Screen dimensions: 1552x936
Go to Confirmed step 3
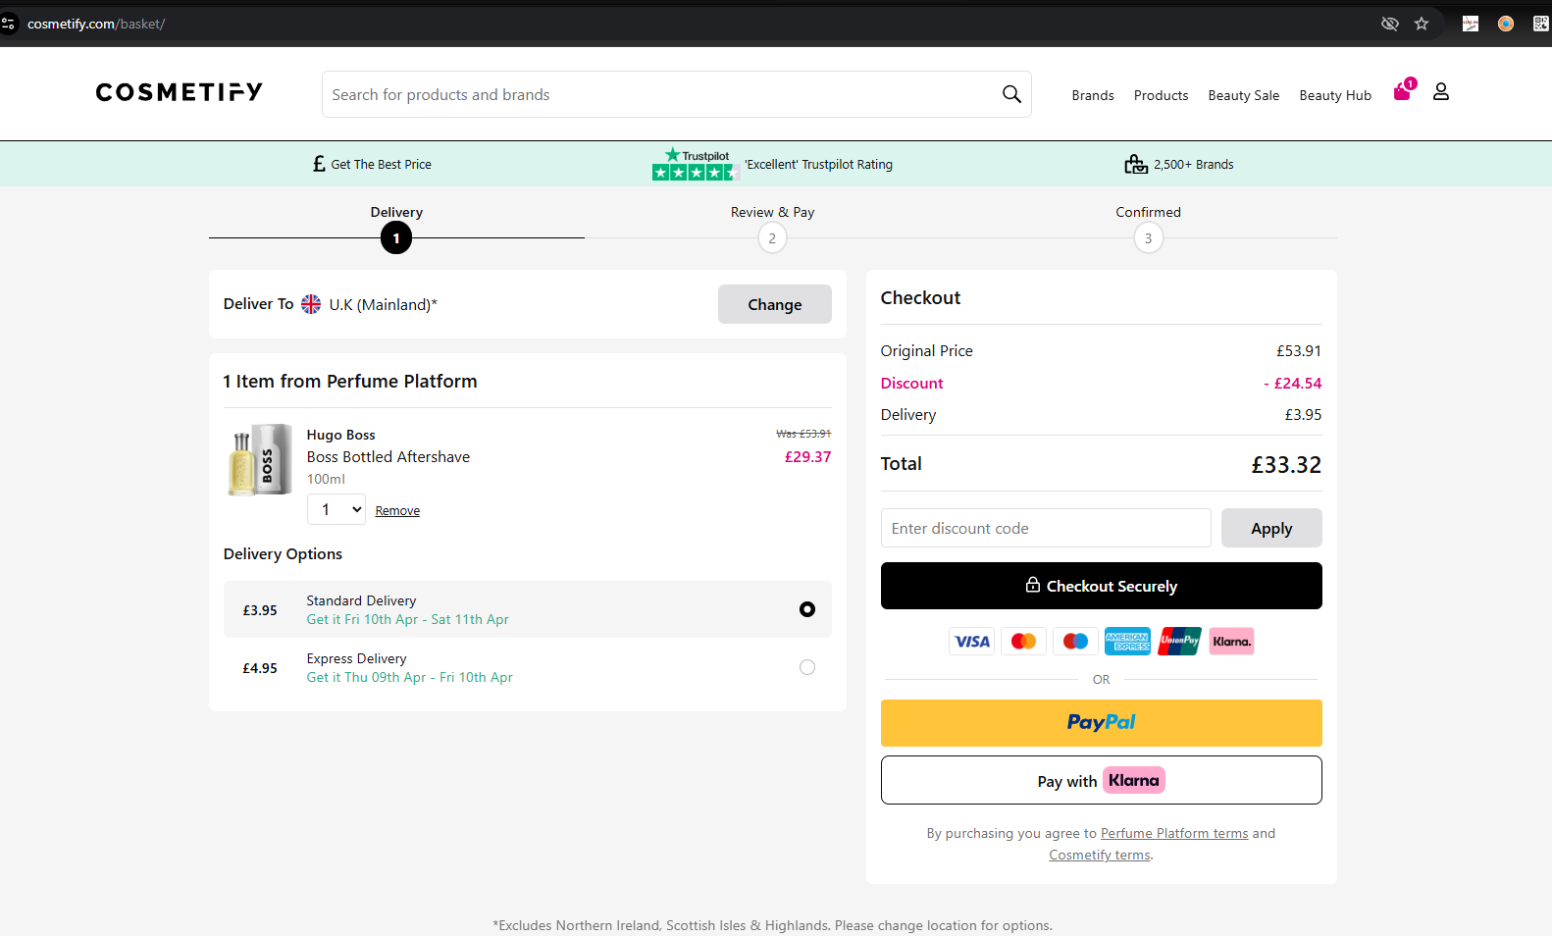pyautogui.click(x=1148, y=237)
